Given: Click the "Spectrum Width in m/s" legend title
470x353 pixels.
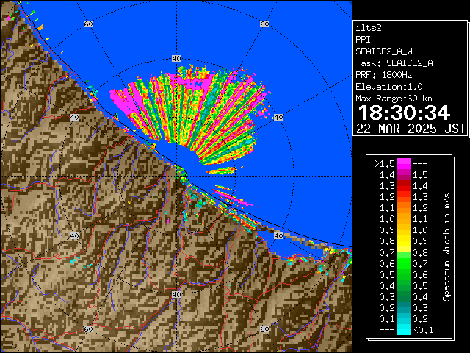Looking at the screenshot, I should (x=446, y=247).
